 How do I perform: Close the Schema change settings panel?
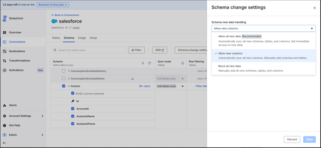[314, 8]
